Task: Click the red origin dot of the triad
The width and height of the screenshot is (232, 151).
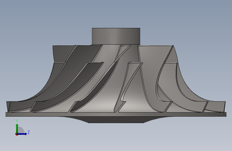Action: tap(17, 134)
